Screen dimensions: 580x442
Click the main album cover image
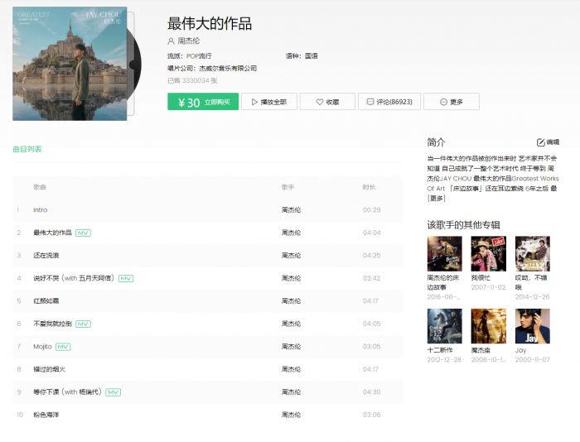pos(70,64)
